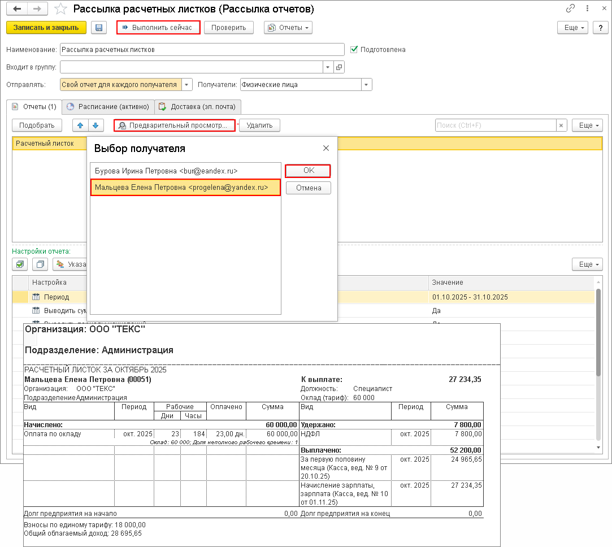Image resolution: width=612 pixels, height=547 pixels.
Task: Click the Наименование text field
Action: coord(202,49)
